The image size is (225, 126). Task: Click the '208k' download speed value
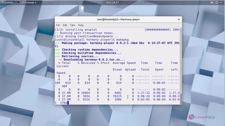coord(118,99)
